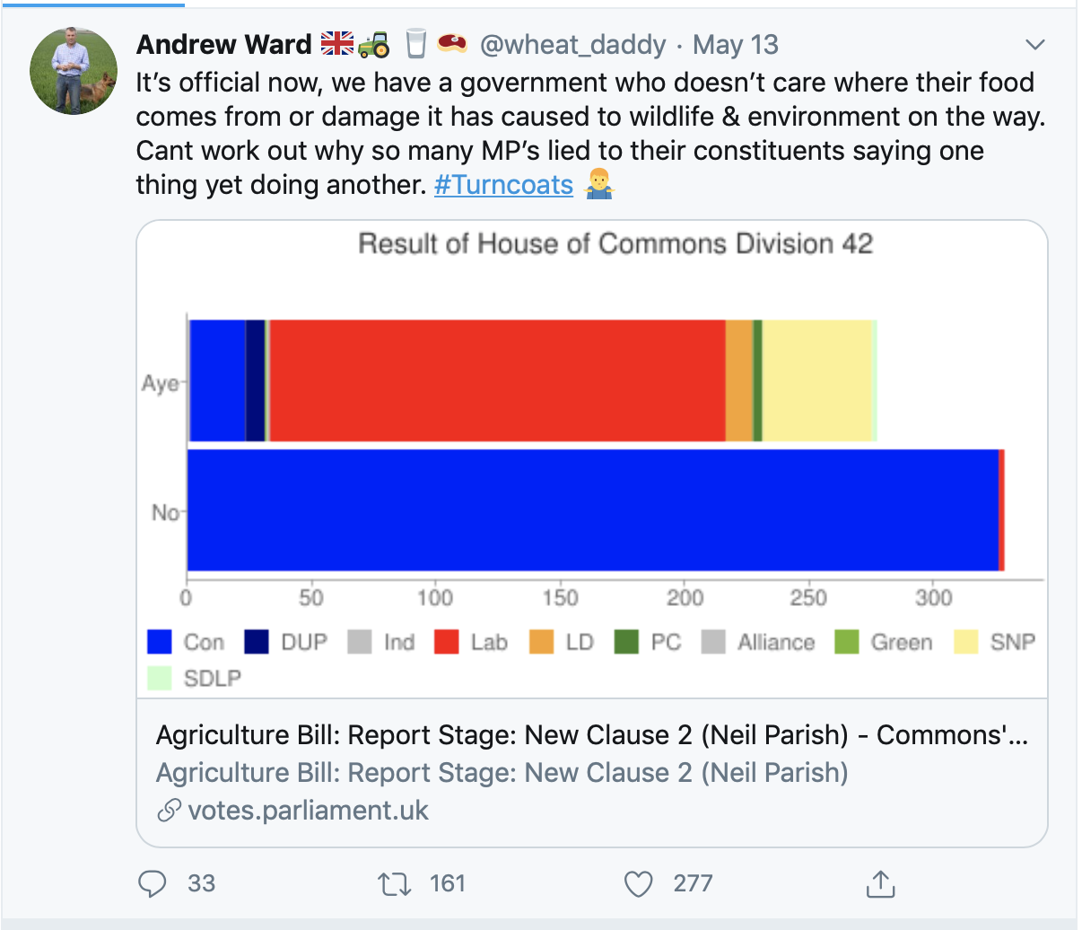
Task: Click the red Lab legend swatch
Action: point(447,642)
